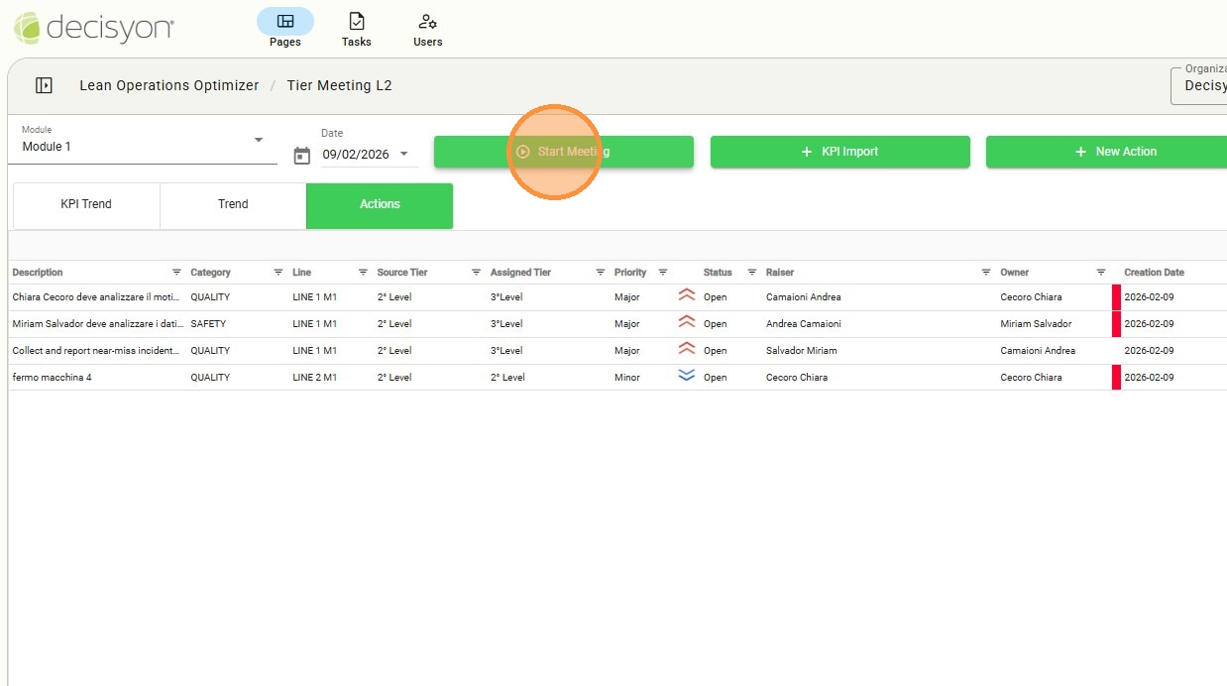Click the KPI Import button
Viewport: 1227px width, 686px height.
coord(839,152)
